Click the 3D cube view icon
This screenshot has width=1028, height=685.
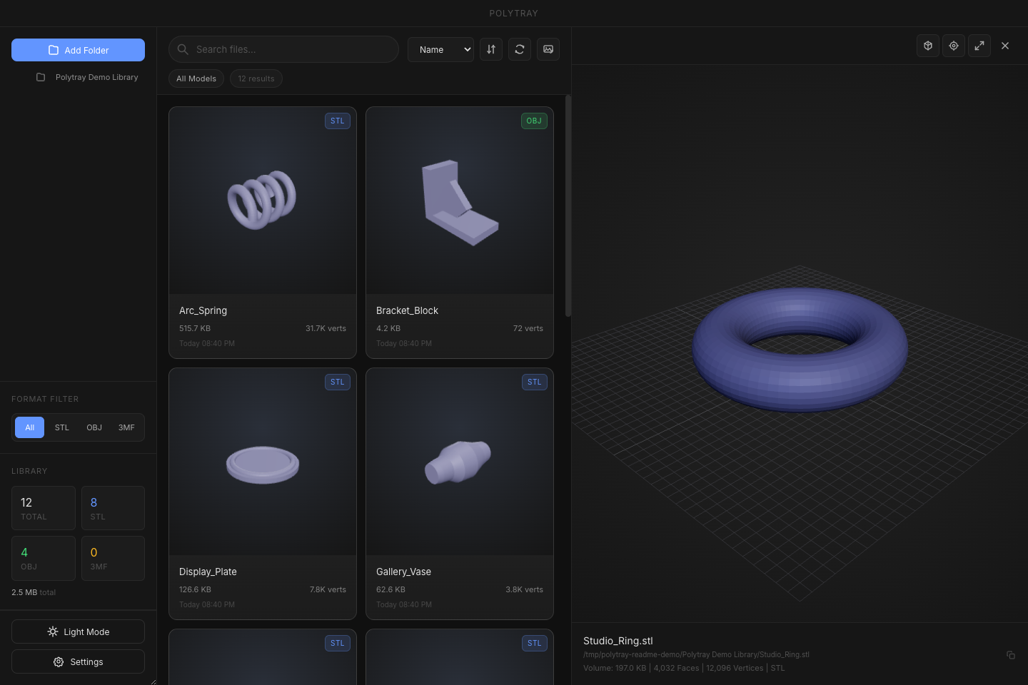click(928, 46)
